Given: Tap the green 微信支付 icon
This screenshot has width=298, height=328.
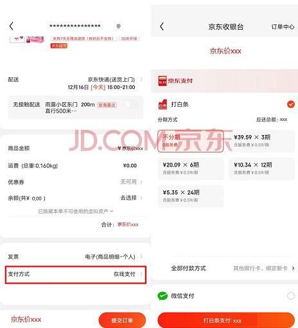Looking at the screenshot, I should [x=162, y=296].
